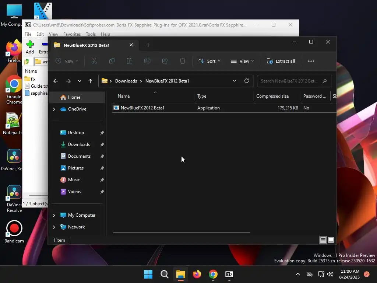The image size is (377, 283).
Task: Select Home in navigation pane
Action: (77, 97)
